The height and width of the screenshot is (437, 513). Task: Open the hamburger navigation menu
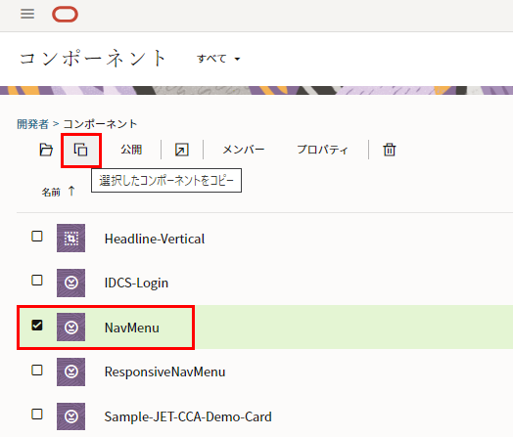point(27,14)
